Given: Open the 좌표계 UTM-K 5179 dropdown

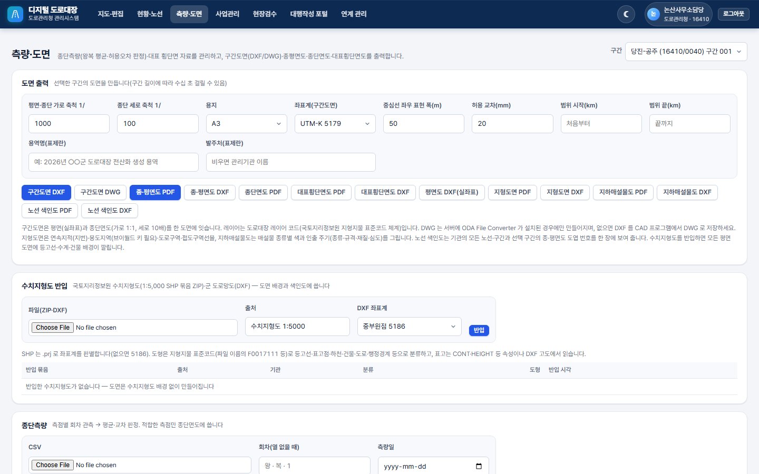Looking at the screenshot, I should (x=335, y=124).
